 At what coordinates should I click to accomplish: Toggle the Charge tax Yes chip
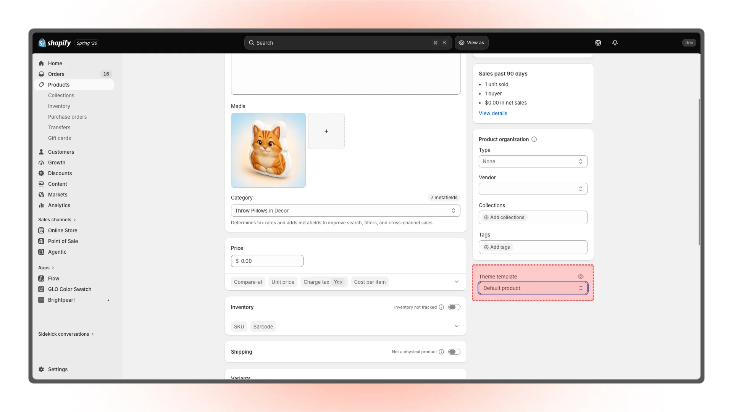pos(324,282)
